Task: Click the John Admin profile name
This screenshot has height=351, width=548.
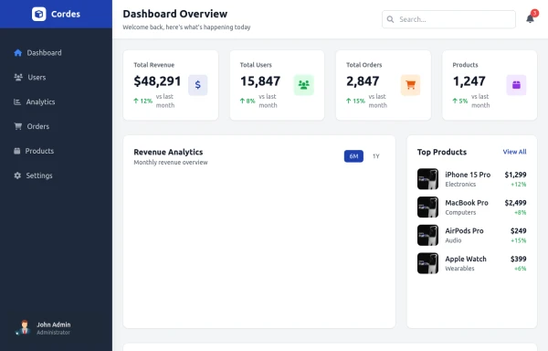Action: tap(54, 324)
